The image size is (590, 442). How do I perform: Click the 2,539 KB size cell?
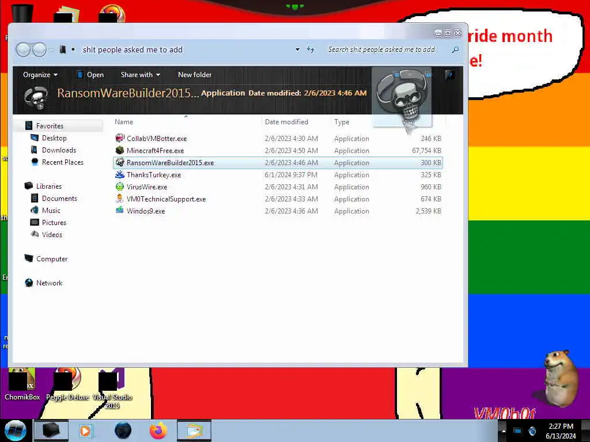pyautogui.click(x=428, y=211)
